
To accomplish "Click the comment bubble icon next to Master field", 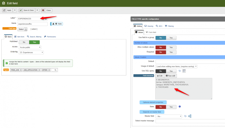I will [185, 116].
